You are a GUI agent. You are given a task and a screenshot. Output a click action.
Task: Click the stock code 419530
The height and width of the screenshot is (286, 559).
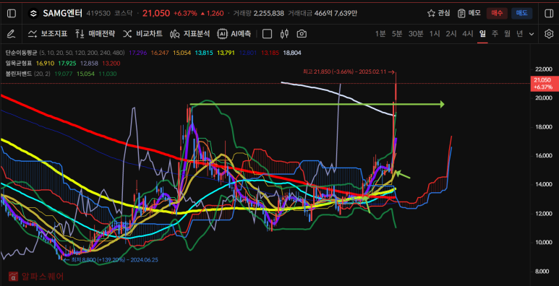[x=98, y=14]
